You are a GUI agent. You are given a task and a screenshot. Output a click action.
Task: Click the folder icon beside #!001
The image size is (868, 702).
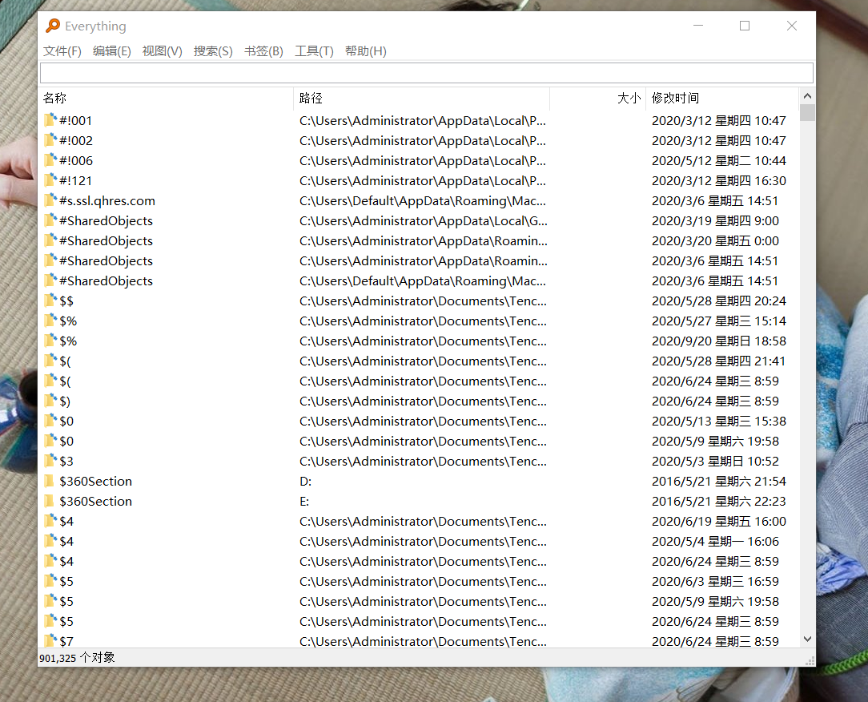coord(48,120)
